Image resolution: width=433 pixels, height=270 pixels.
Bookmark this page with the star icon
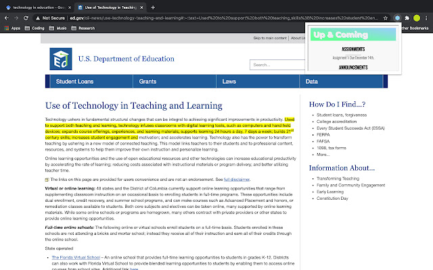[x=386, y=18]
